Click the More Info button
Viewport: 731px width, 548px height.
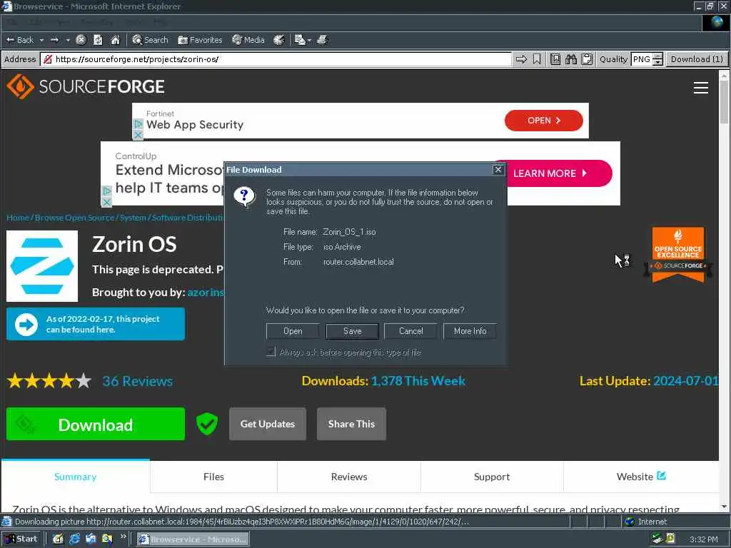(x=470, y=331)
